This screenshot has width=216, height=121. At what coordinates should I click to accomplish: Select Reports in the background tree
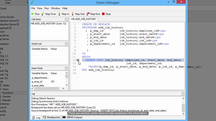point(6,100)
